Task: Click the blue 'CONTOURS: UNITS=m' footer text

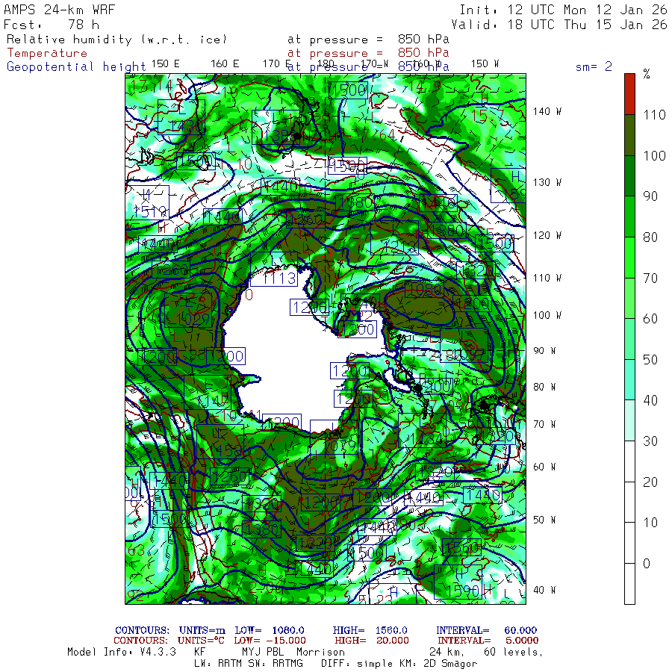Action: pos(169,630)
